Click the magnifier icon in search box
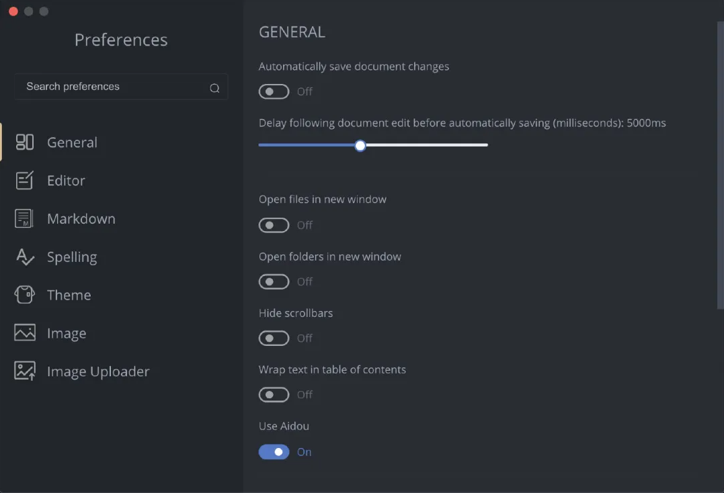Viewport: 724px width, 493px height. coord(214,88)
